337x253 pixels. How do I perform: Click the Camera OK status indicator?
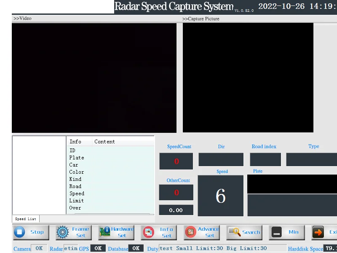pos(39,248)
